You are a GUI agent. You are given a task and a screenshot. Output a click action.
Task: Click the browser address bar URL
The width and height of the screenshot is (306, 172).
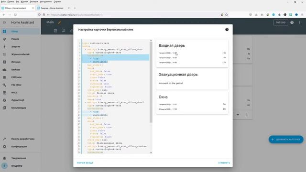coord(76,15)
